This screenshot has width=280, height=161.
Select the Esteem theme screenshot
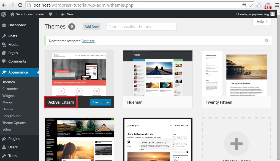point(79,73)
